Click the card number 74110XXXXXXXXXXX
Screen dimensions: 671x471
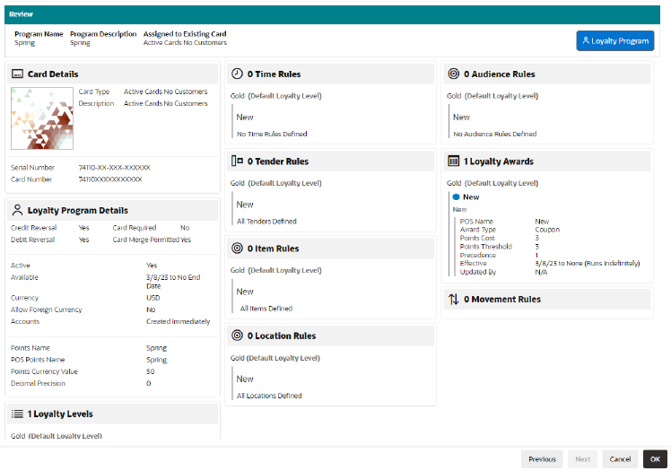[110, 179]
